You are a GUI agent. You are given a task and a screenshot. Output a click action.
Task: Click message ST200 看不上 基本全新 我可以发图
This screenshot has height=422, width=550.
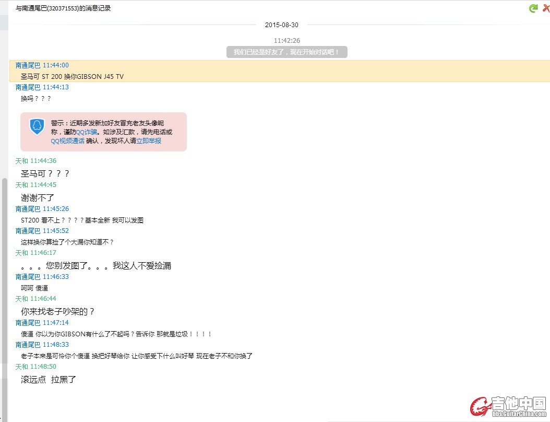(x=82, y=220)
